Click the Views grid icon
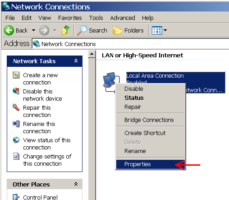Screen dimensions: 229x200 tap(157, 30)
